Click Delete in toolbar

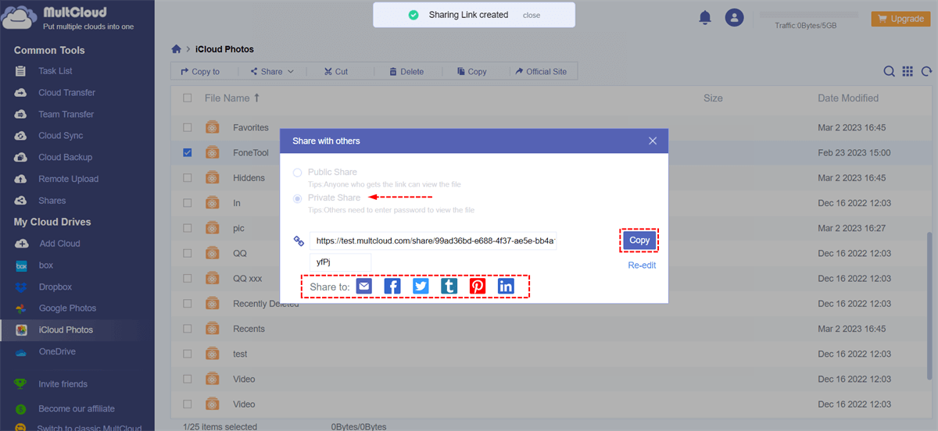(x=406, y=71)
